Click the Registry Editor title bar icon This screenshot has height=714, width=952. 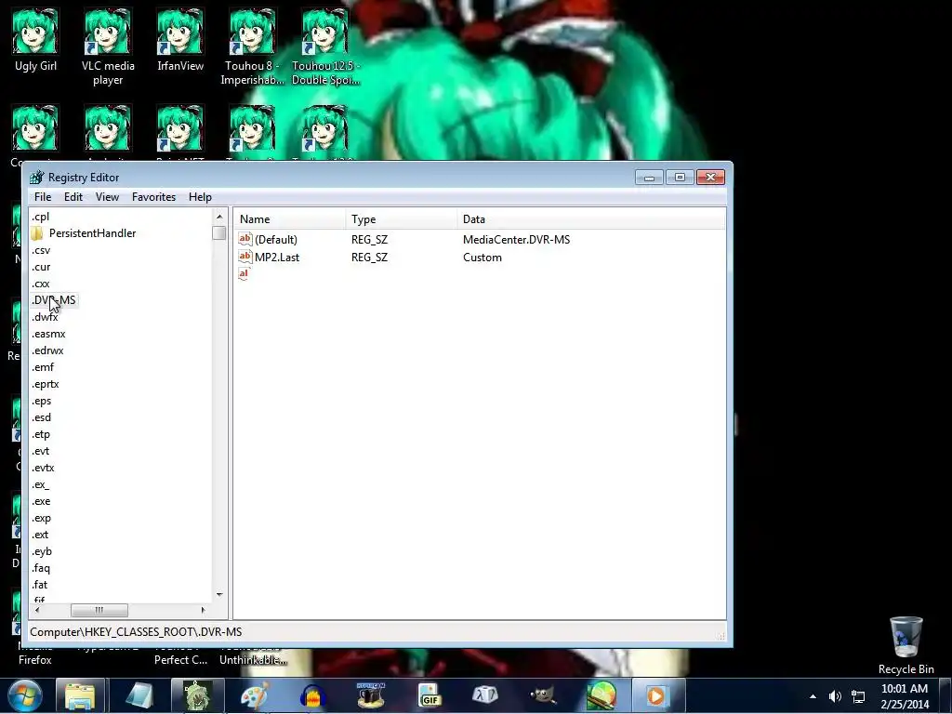click(x=37, y=178)
